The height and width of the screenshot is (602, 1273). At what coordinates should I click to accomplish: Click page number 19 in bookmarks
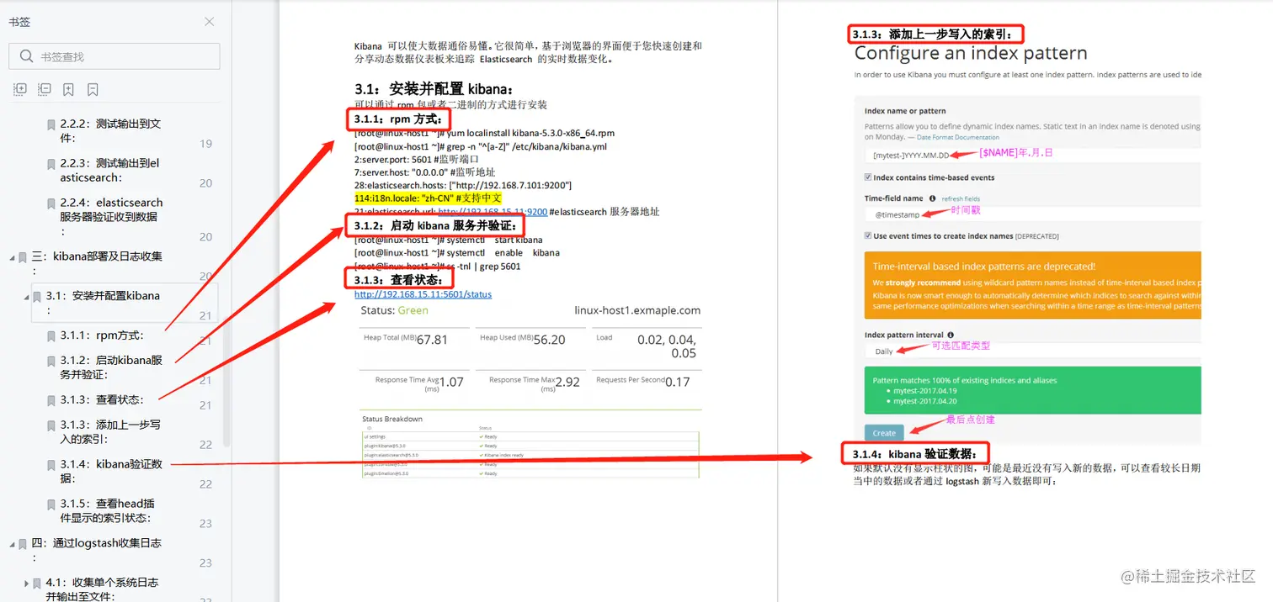(205, 145)
